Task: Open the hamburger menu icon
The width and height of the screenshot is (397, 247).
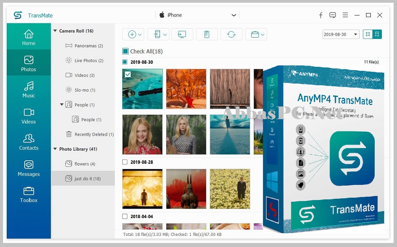Action: click(x=345, y=15)
